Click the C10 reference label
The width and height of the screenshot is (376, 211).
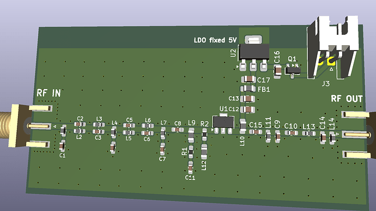click(291, 126)
